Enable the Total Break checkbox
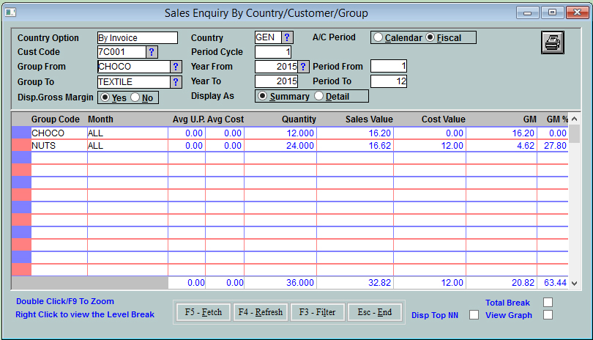The width and height of the screenshot is (593, 340). pyautogui.click(x=548, y=303)
